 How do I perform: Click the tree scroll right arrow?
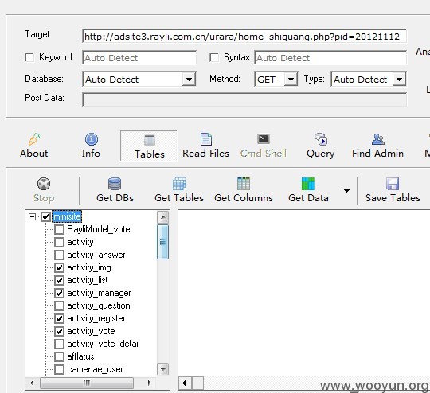tap(149, 383)
